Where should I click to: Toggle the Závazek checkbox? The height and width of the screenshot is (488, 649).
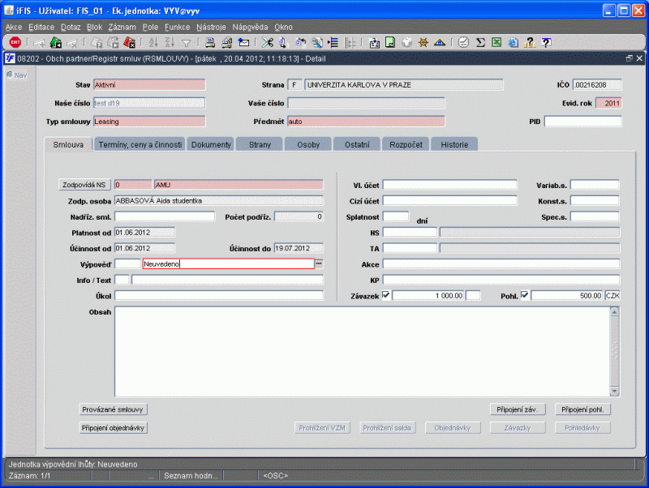(x=386, y=295)
